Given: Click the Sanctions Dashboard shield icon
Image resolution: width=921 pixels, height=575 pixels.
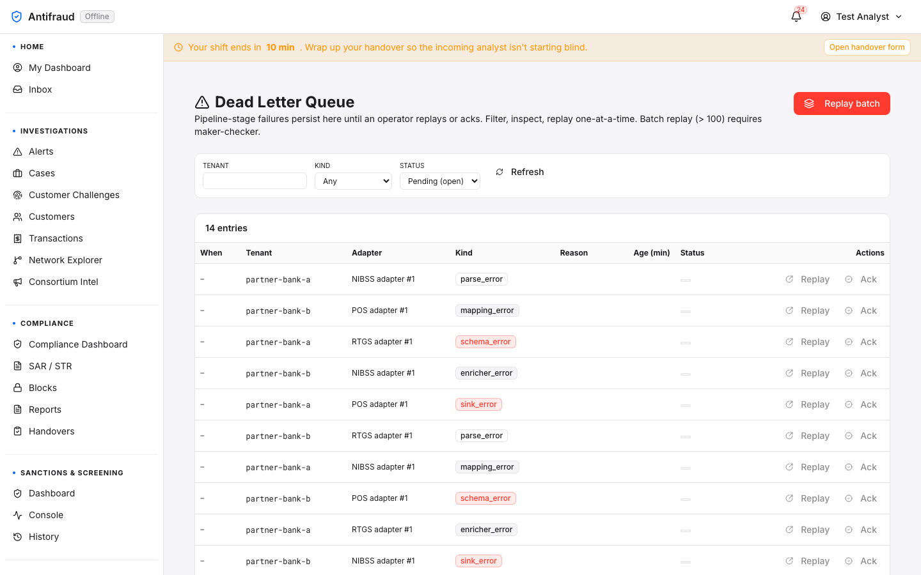Looking at the screenshot, I should [x=18, y=493].
